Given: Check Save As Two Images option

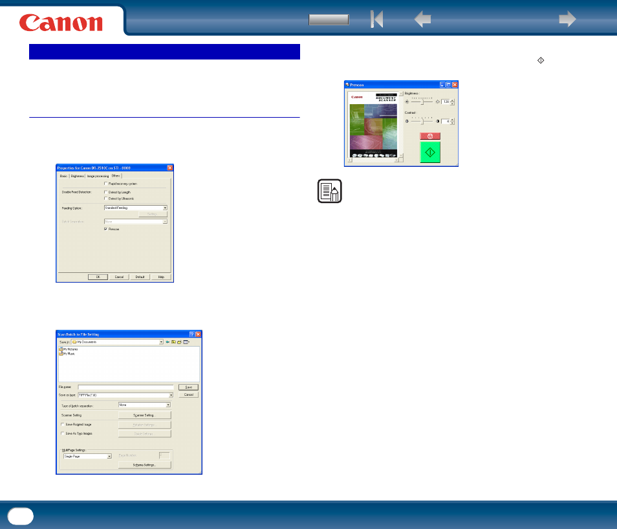Looking at the screenshot, I should [63, 433].
